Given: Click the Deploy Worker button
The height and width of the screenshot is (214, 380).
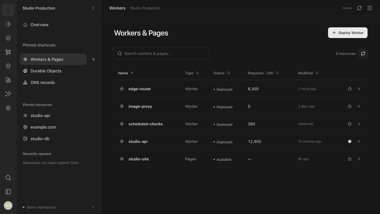Looking at the screenshot, I should 348,33.
